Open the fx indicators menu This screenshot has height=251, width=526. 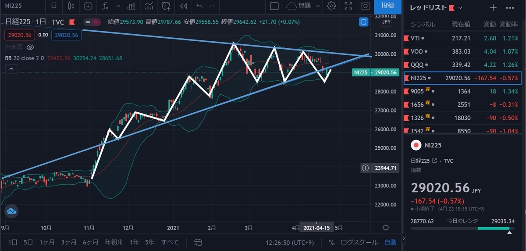click(105, 6)
